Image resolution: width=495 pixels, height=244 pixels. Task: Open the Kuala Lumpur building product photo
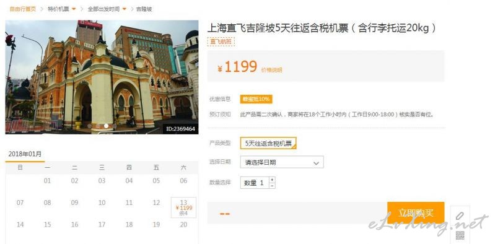pos(102,77)
